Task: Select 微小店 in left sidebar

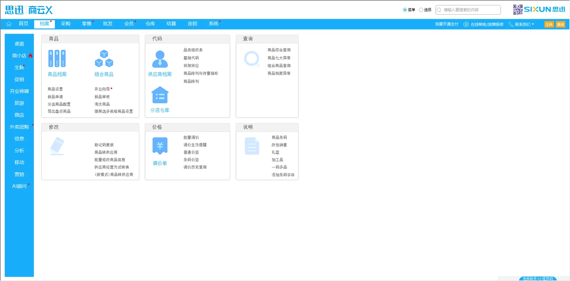Action: pos(19,56)
